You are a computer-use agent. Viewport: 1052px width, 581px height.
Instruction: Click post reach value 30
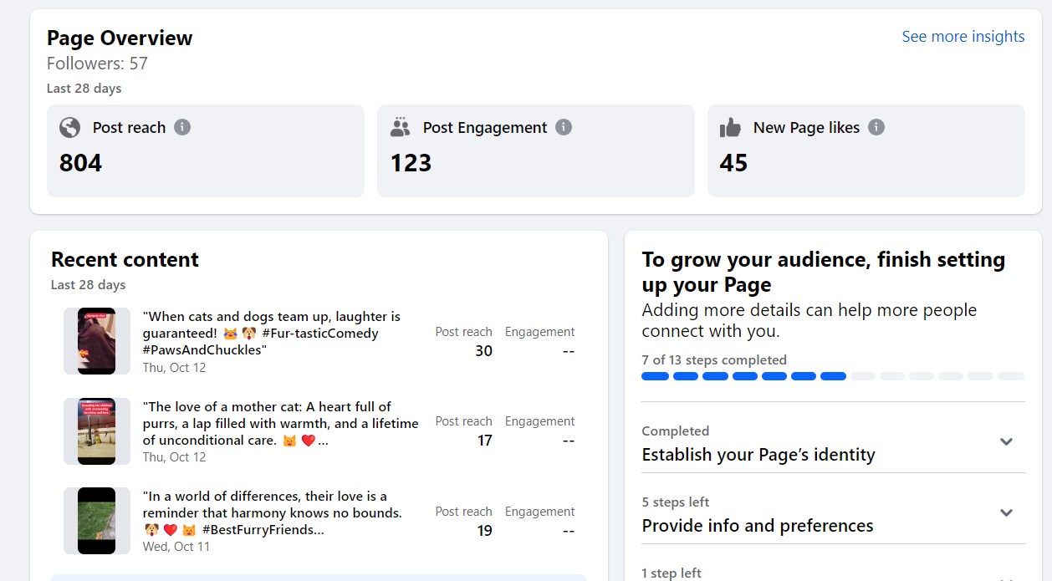click(x=483, y=351)
